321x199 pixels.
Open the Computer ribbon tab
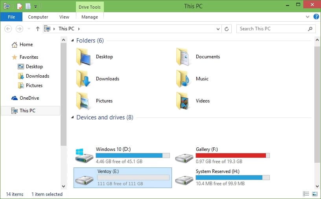[x=38, y=17]
